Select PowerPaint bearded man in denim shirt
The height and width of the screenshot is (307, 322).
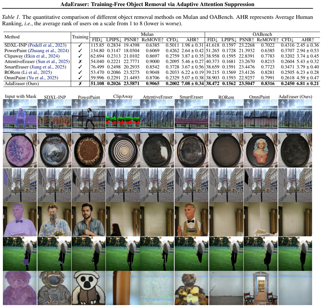tap(89, 219)
